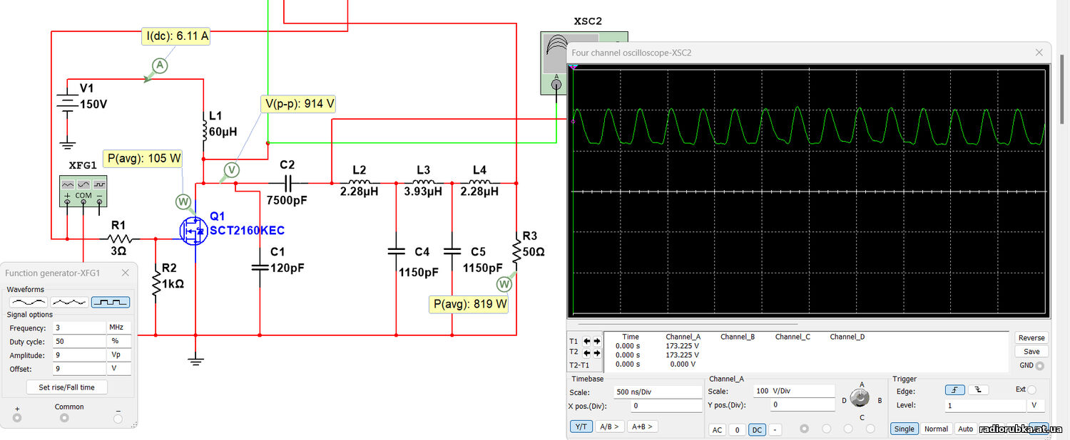Image resolution: width=1070 pixels, height=440 pixels.
Task: Select the Q1 MOSFET transistor symbol
Action: coord(191,231)
